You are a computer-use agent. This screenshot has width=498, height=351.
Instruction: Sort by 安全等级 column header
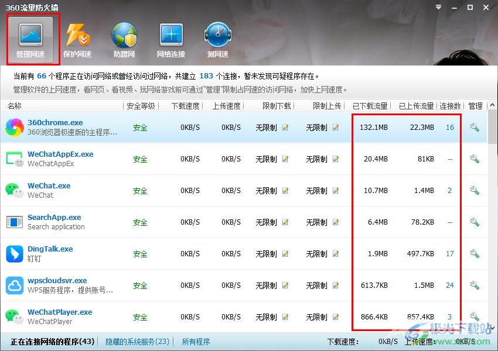(141, 106)
